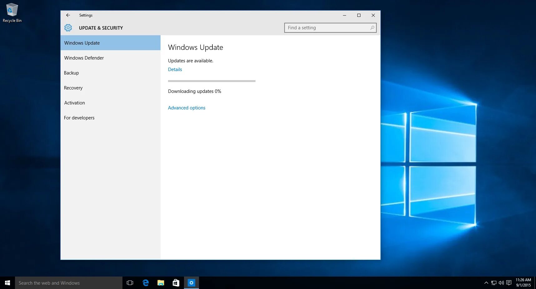This screenshot has width=536, height=289.
Task: Click the 'Downloading updates 0%' status
Action: tap(195, 91)
